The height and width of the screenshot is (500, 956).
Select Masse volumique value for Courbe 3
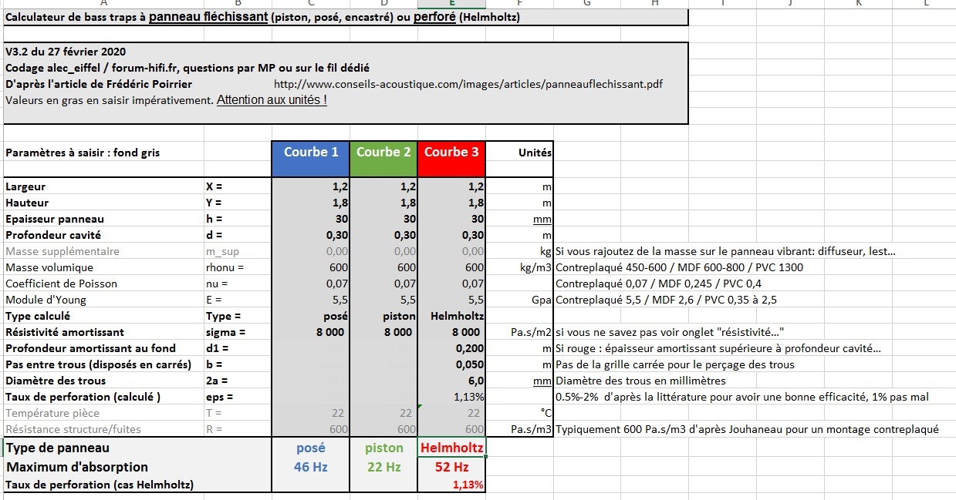[x=451, y=267]
